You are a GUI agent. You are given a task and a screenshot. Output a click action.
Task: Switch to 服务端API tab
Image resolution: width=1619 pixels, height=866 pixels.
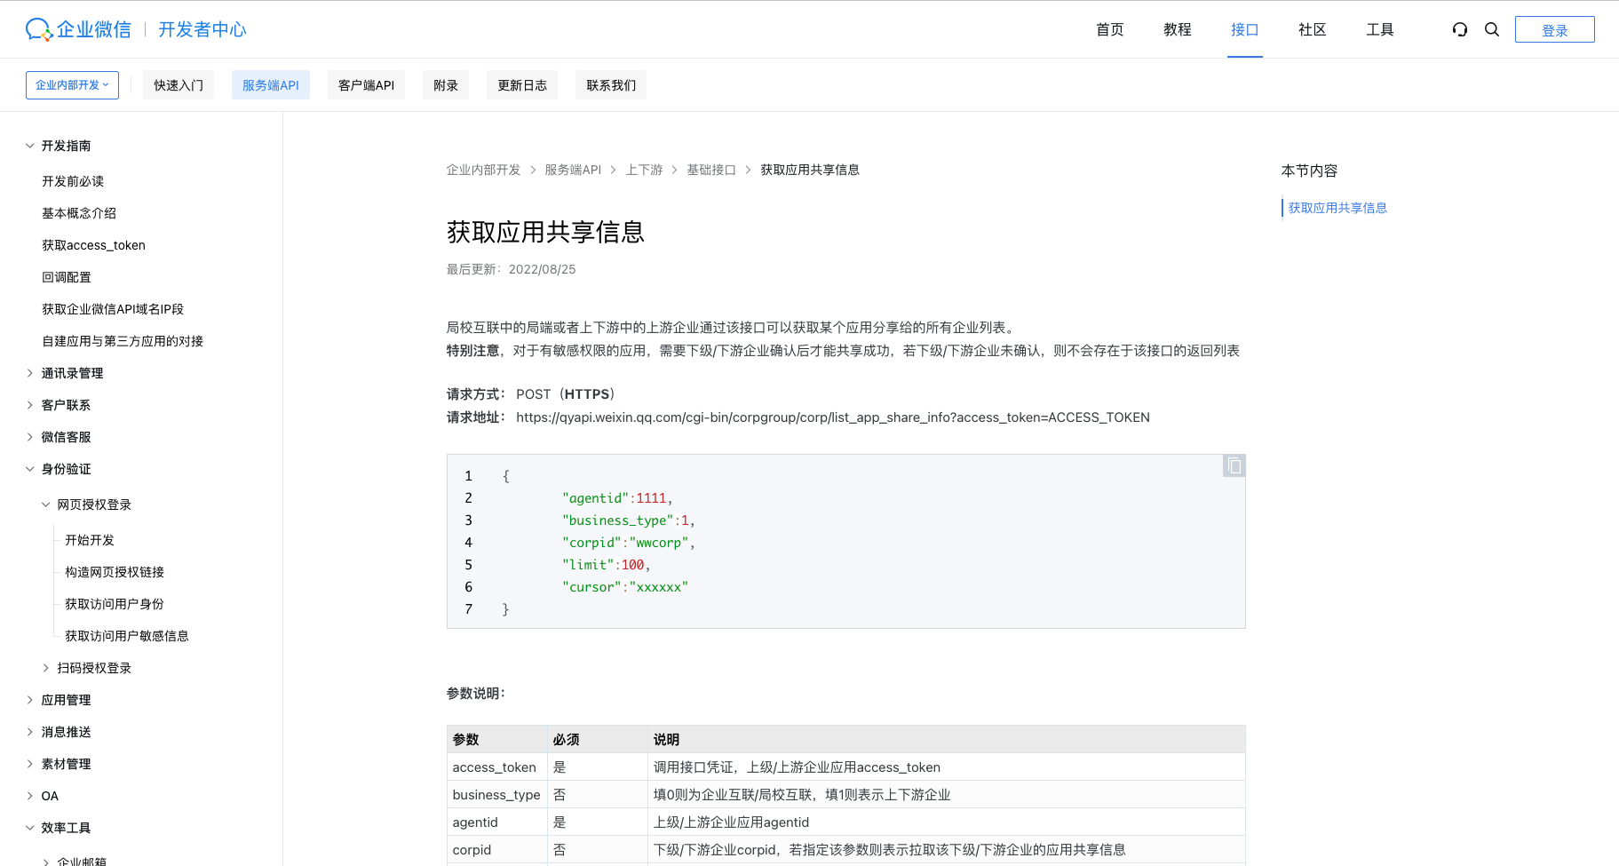[271, 85]
